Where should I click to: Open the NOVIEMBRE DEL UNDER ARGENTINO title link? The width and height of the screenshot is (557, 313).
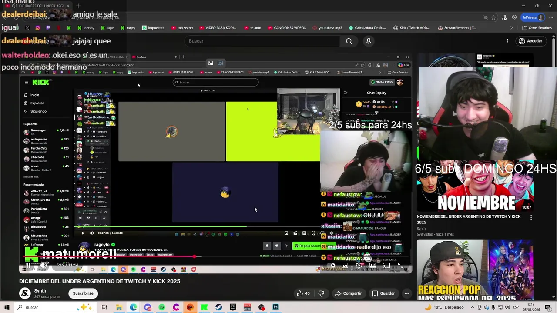(x=469, y=219)
